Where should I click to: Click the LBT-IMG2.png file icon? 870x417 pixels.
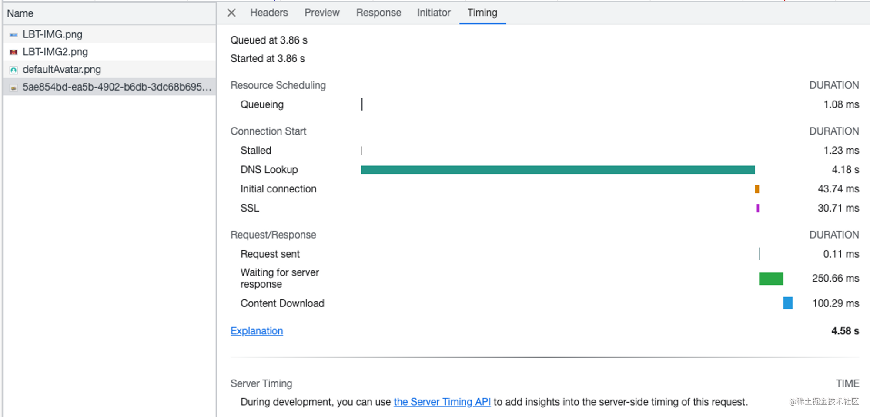13,52
